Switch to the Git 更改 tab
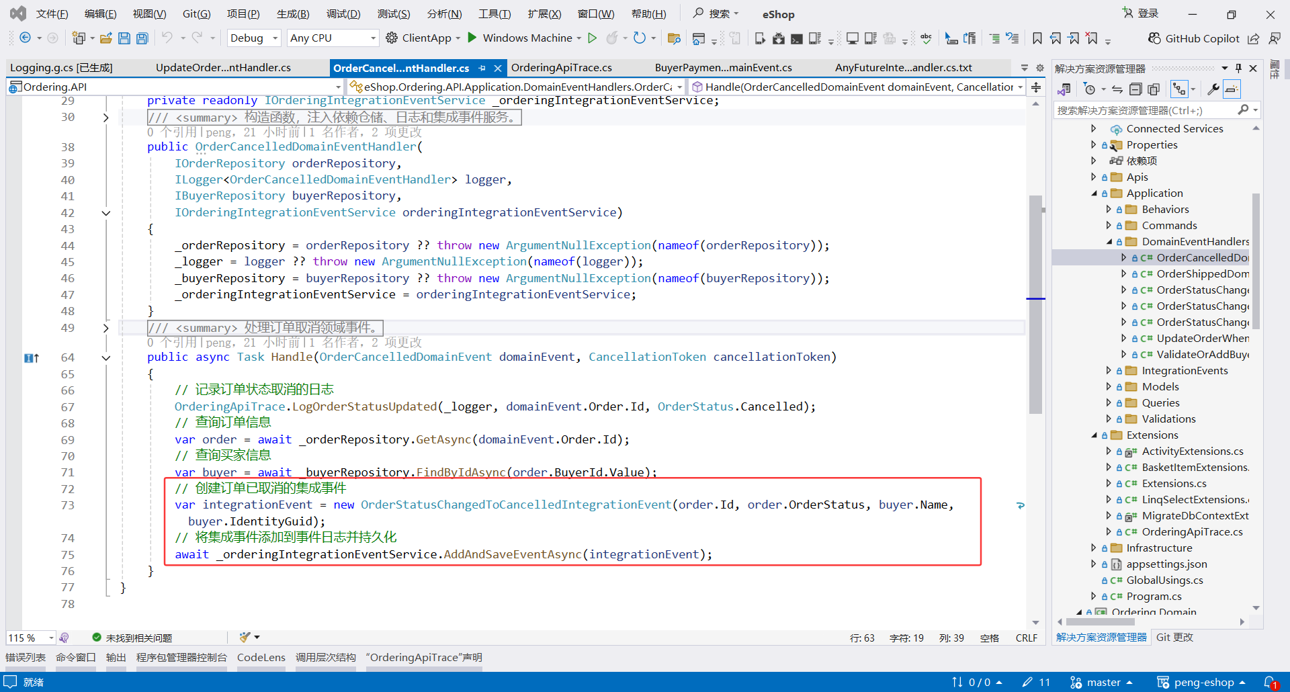This screenshot has height=692, width=1290. coord(1174,638)
